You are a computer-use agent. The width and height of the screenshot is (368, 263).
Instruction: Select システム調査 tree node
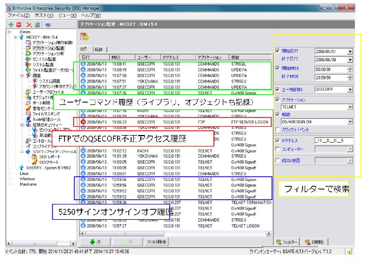50,81
